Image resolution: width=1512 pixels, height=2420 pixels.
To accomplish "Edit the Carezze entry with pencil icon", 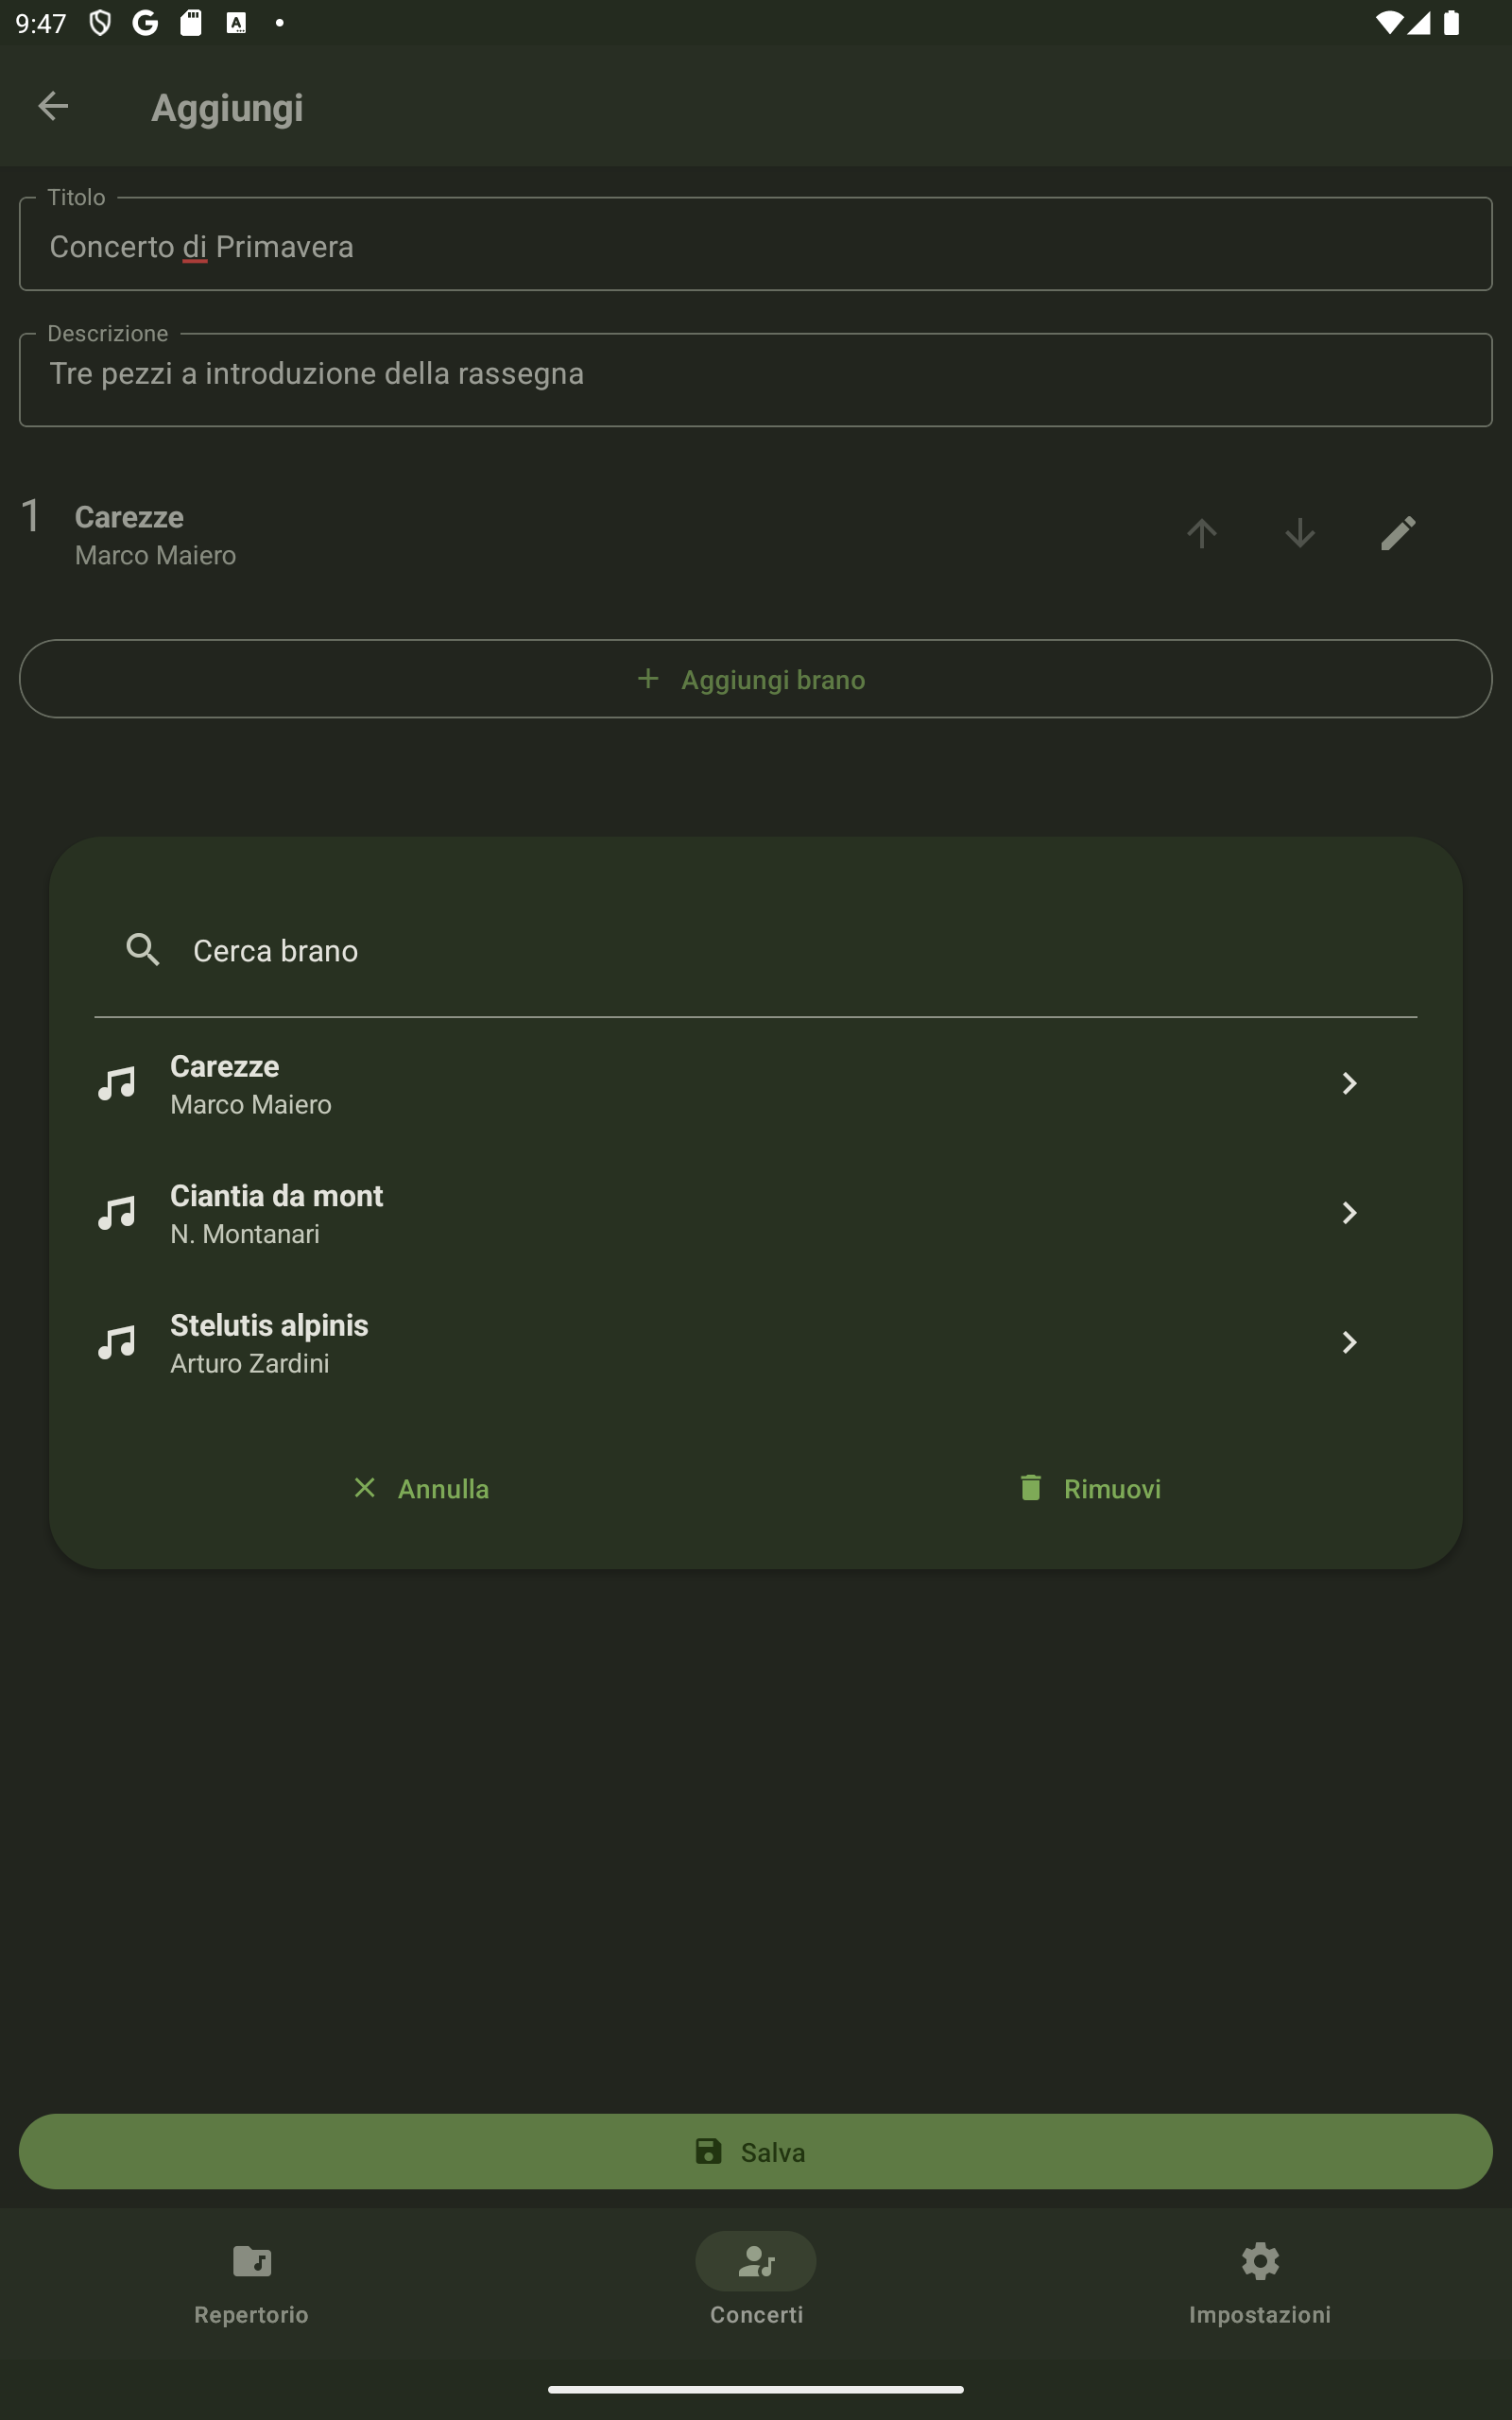I will pos(1397,533).
